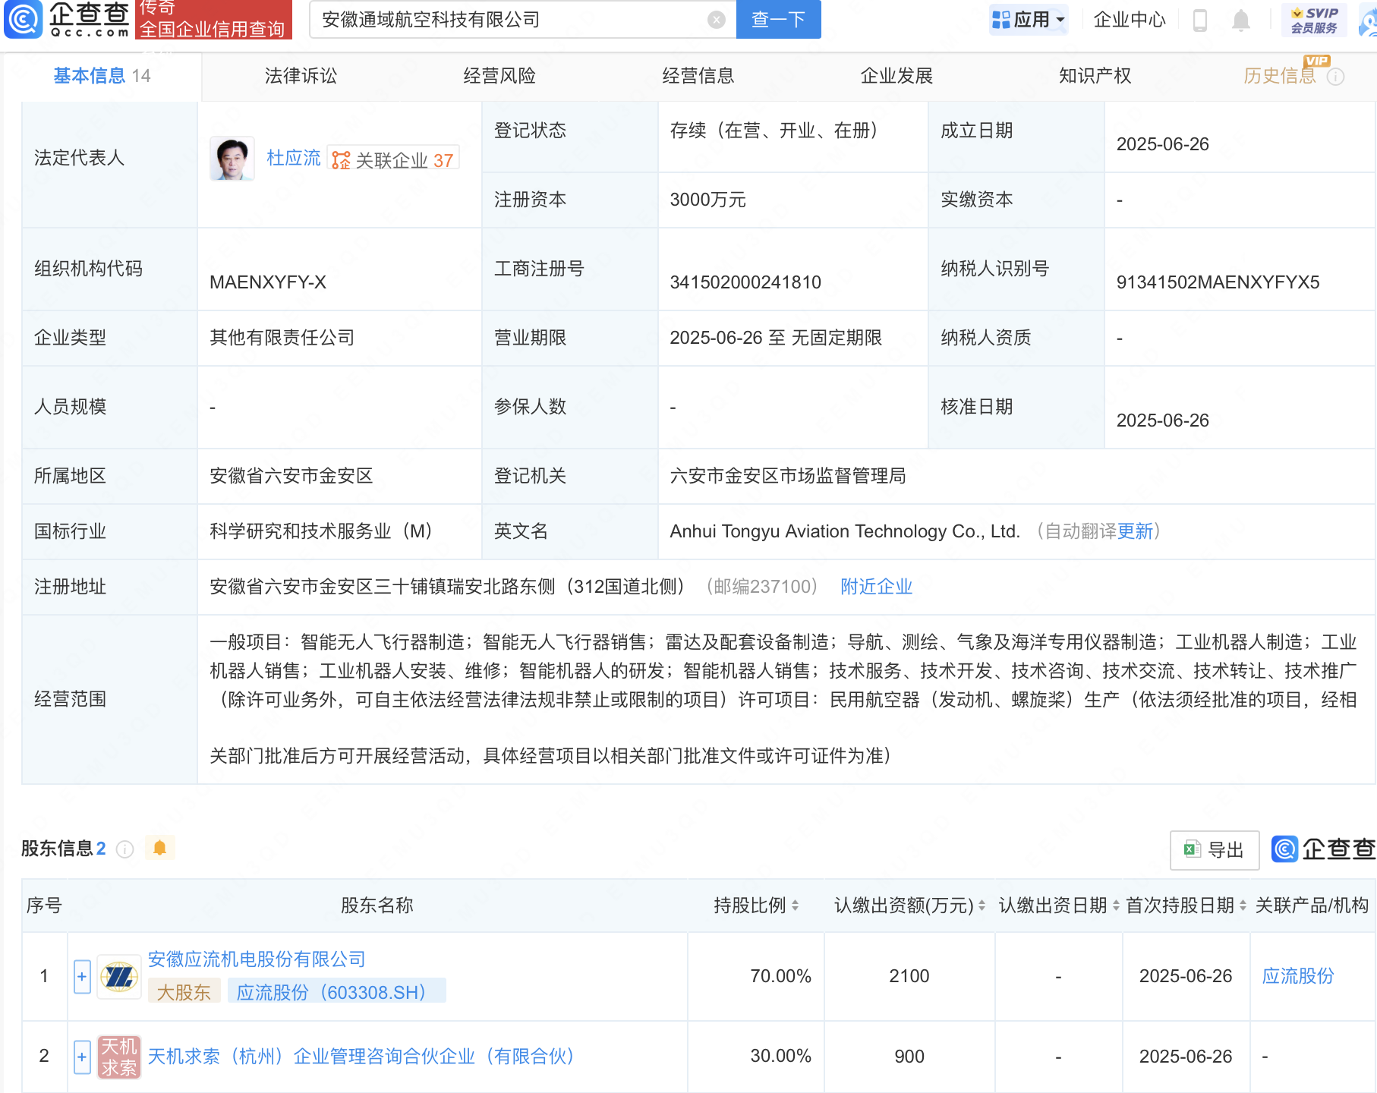Image resolution: width=1377 pixels, height=1093 pixels.
Task: Open notifications bell in the header
Action: (1241, 20)
